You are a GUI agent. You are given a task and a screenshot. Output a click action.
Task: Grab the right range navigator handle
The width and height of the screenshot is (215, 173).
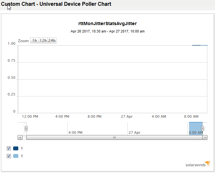202,129
